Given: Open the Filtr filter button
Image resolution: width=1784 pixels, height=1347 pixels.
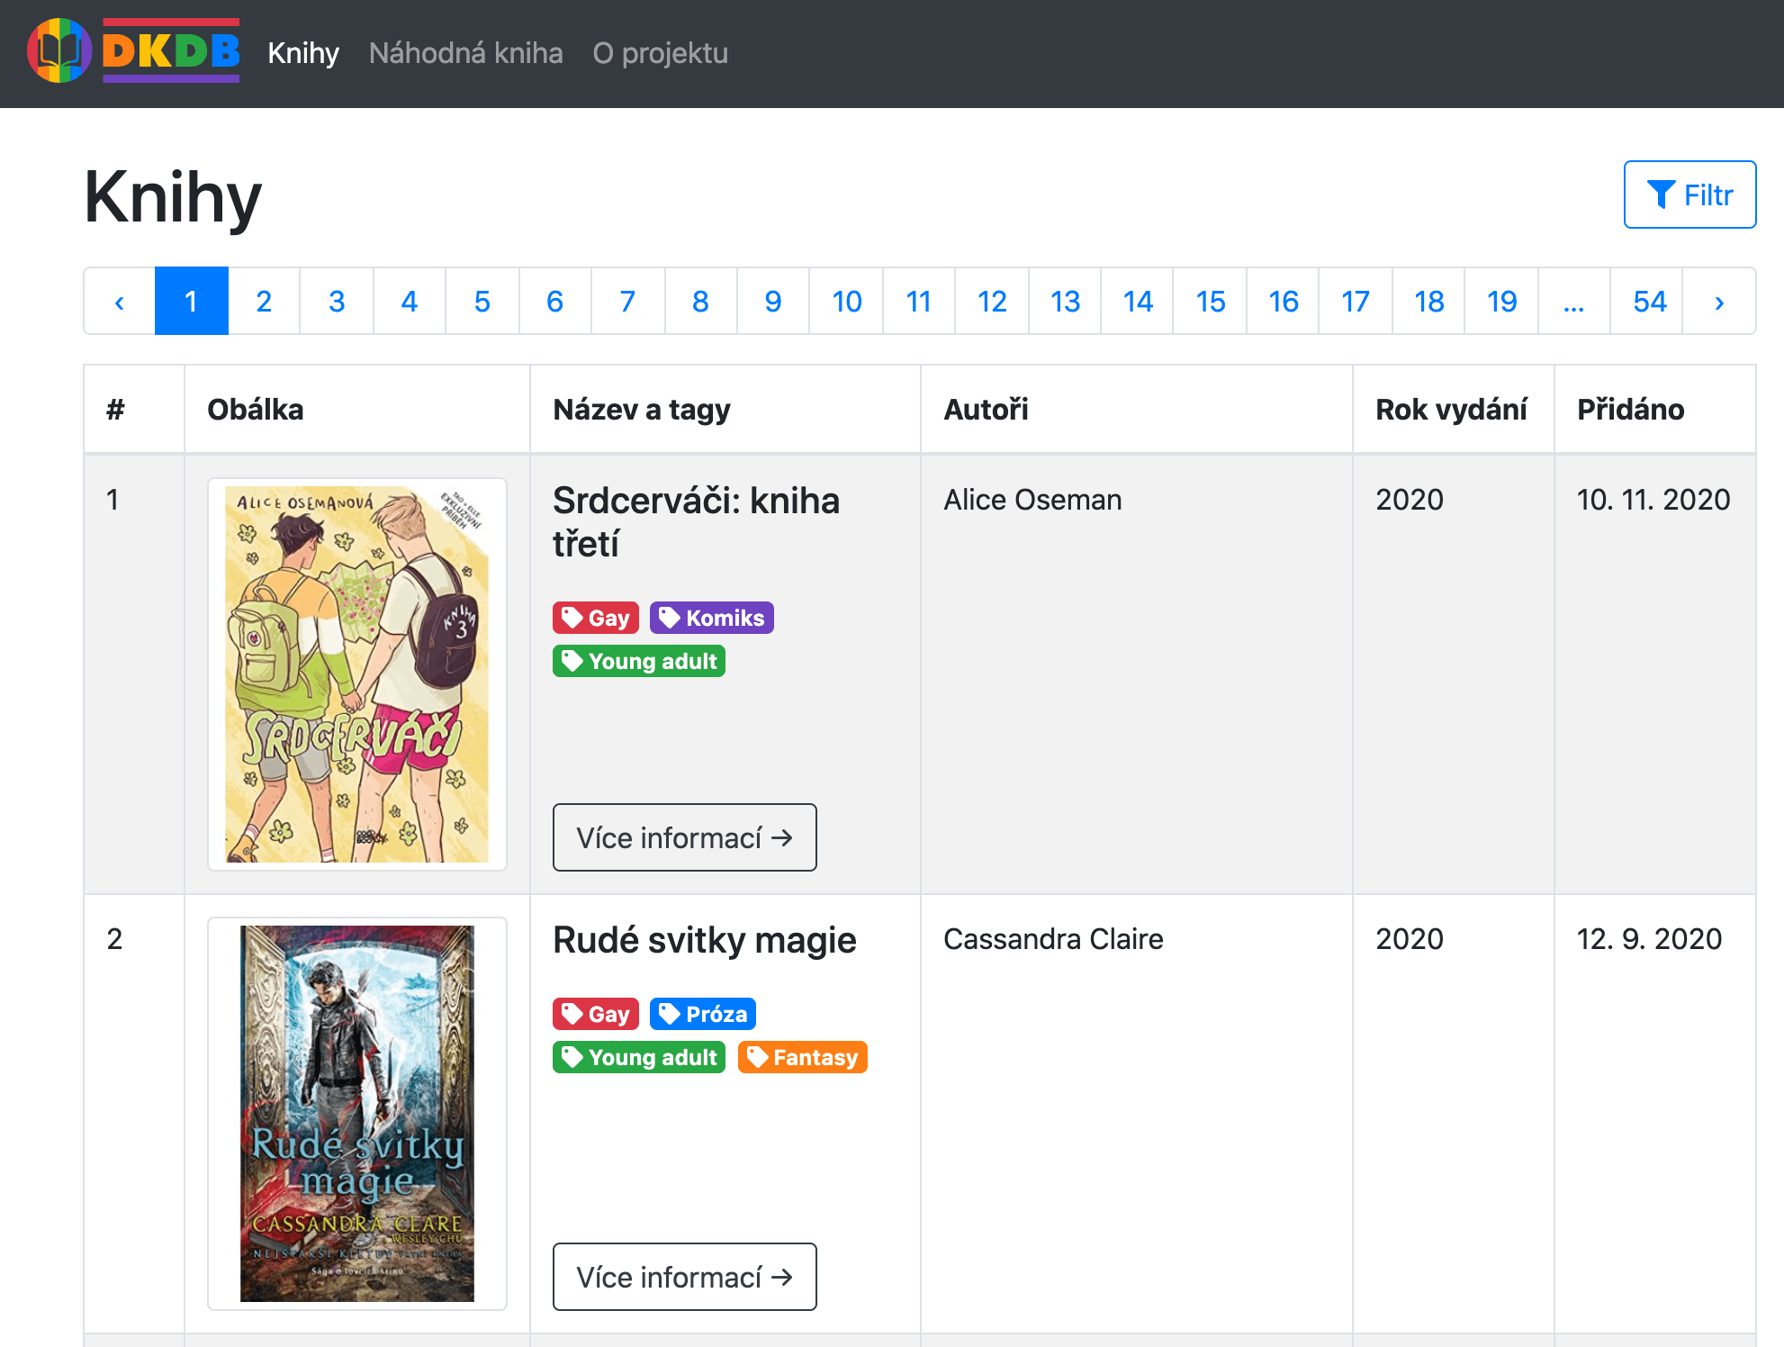Looking at the screenshot, I should 1689,194.
